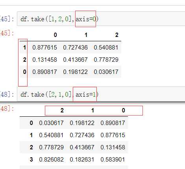Select value 0.540881 in the Out[45] table
This screenshot has height=169, width=185.
click(106, 48)
